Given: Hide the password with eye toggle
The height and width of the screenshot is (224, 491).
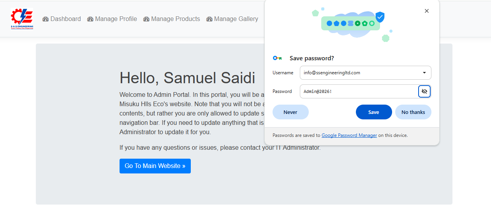Looking at the screenshot, I should coord(424,91).
